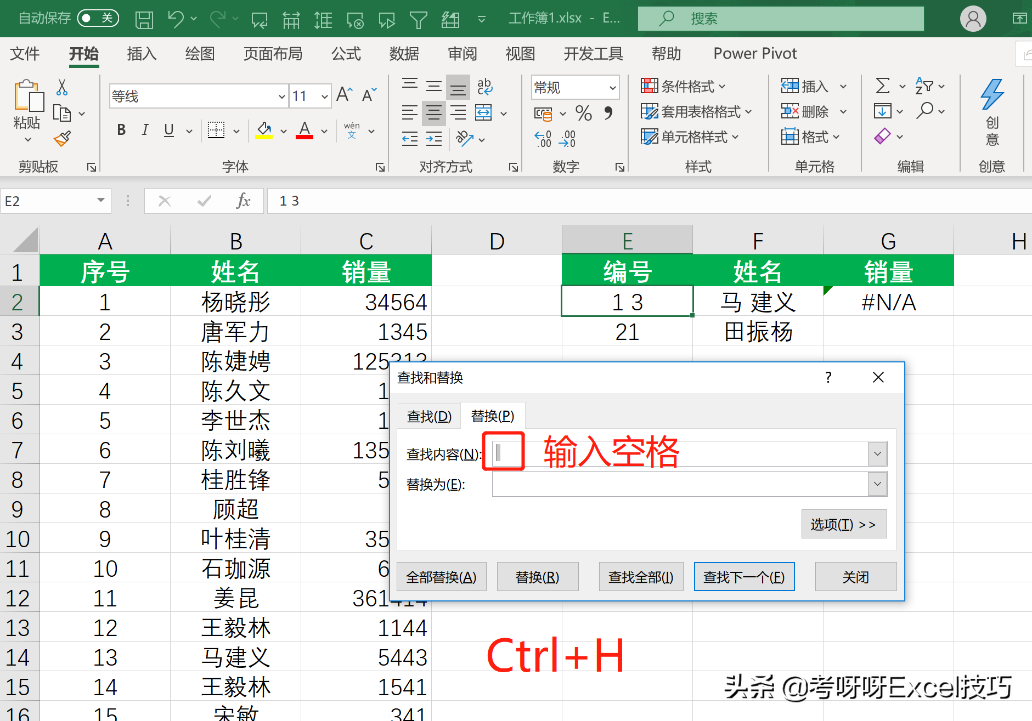This screenshot has height=721, width=1032.
Task: Open the number format dropdown
Action: point(612,88)
